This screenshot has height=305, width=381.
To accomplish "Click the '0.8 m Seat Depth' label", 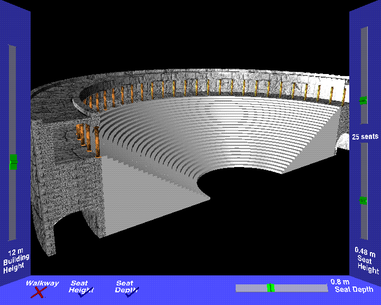I will [352, 286].
